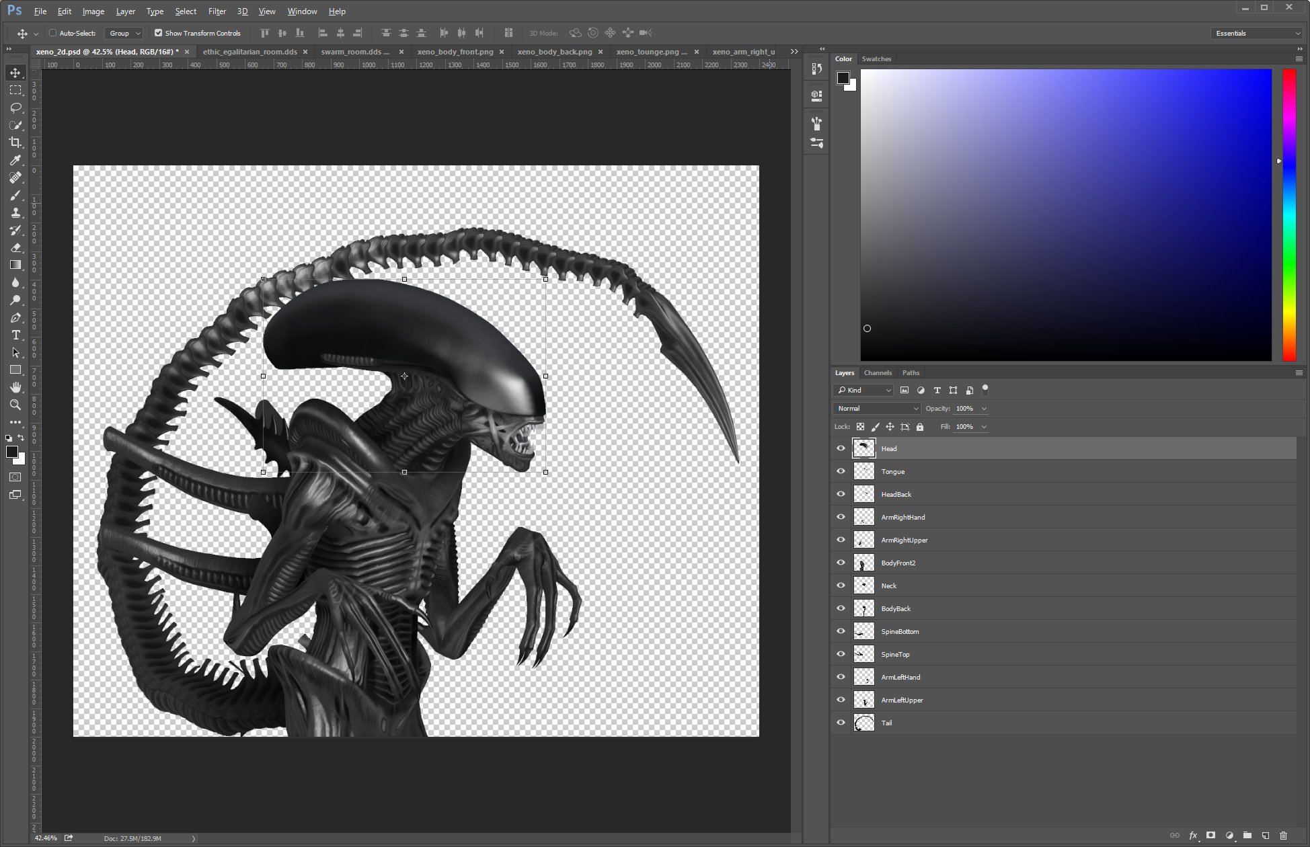Select the Clone Stamp tool
This screenshot has height=847, width=1310.
tap(15, 212)
